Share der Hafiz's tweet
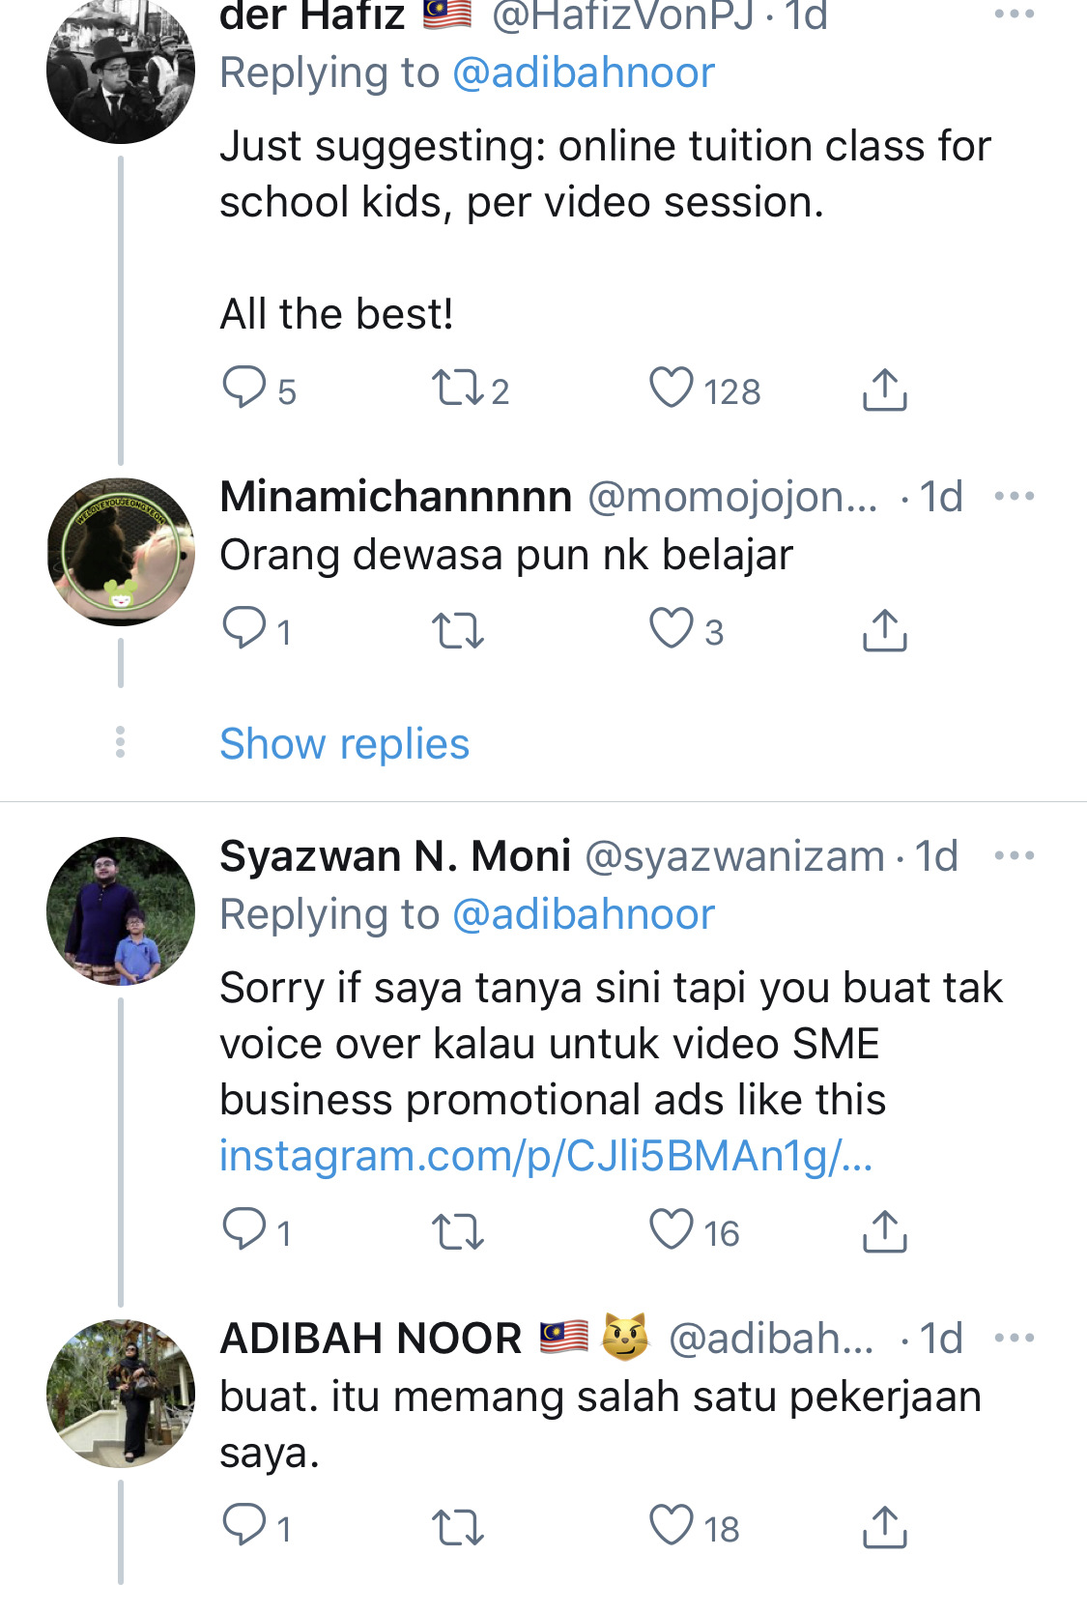This screenshot has height=1614, width=1087. pyautogui.click(x=884, y=389)
